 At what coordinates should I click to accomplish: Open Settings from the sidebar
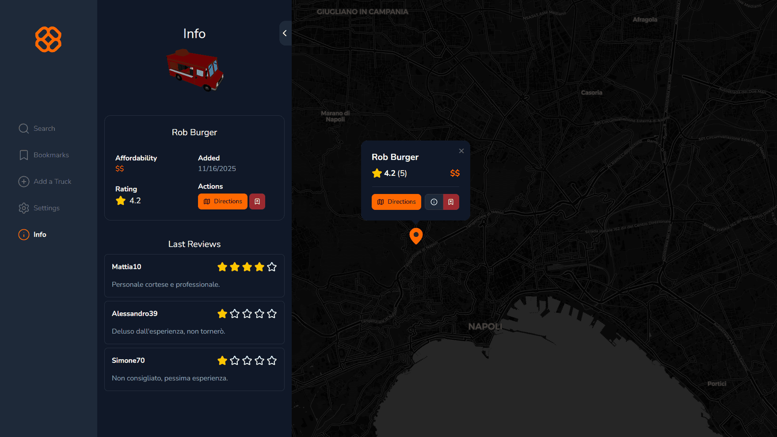[x=39, y=208]
